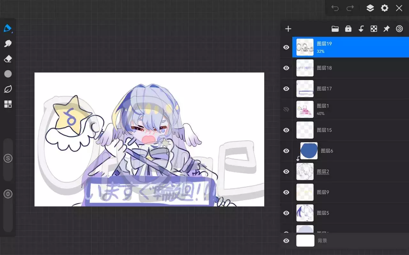Toggle alpha lock checkerboard icon
The height and width of the screenshot is (255, 409).
coord(374,29)
